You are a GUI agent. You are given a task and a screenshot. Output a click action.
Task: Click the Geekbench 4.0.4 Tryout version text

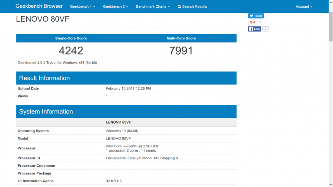57,63
